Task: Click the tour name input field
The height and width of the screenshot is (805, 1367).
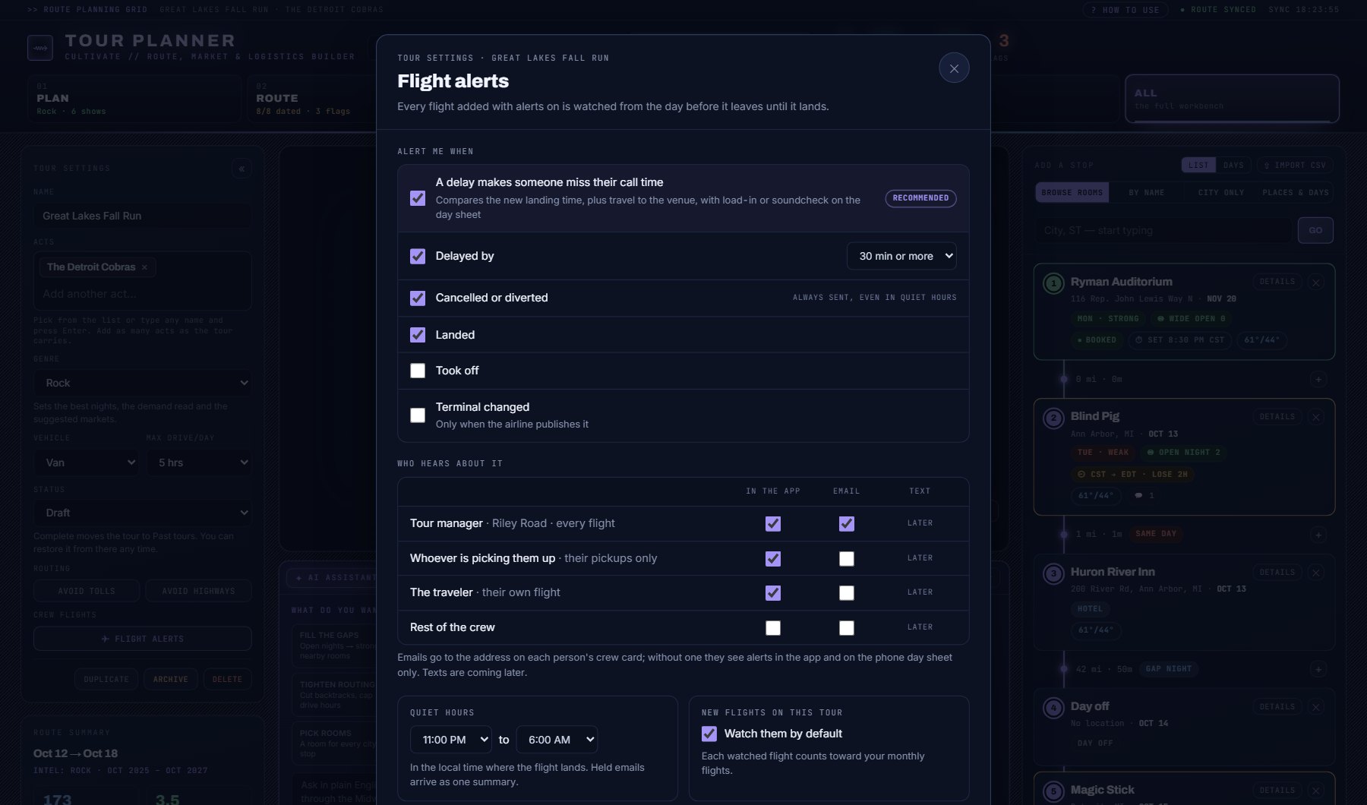Action: click(142, 216)
